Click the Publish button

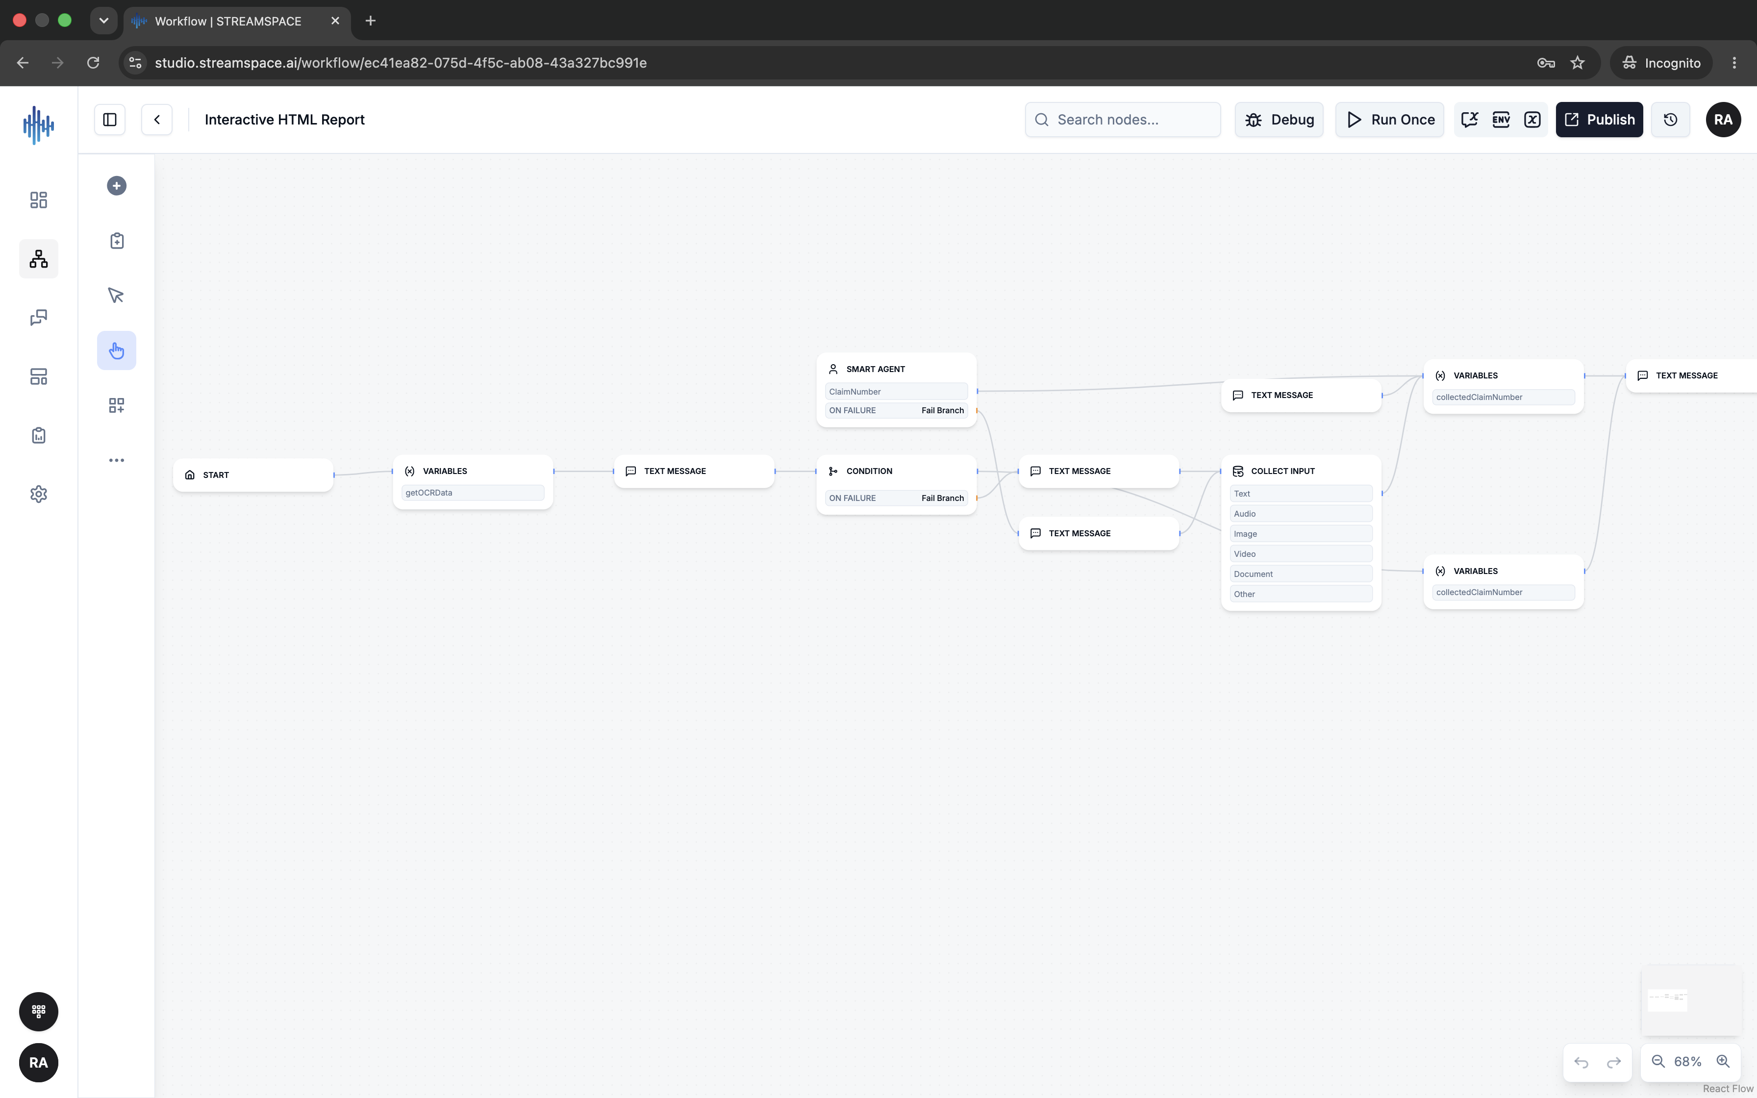coord(1600,120)
